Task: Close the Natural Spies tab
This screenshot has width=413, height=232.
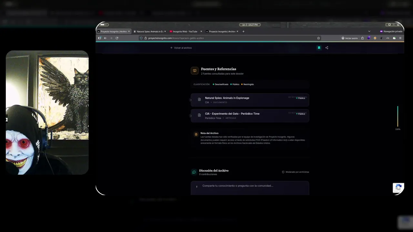Action: point(165,32)
